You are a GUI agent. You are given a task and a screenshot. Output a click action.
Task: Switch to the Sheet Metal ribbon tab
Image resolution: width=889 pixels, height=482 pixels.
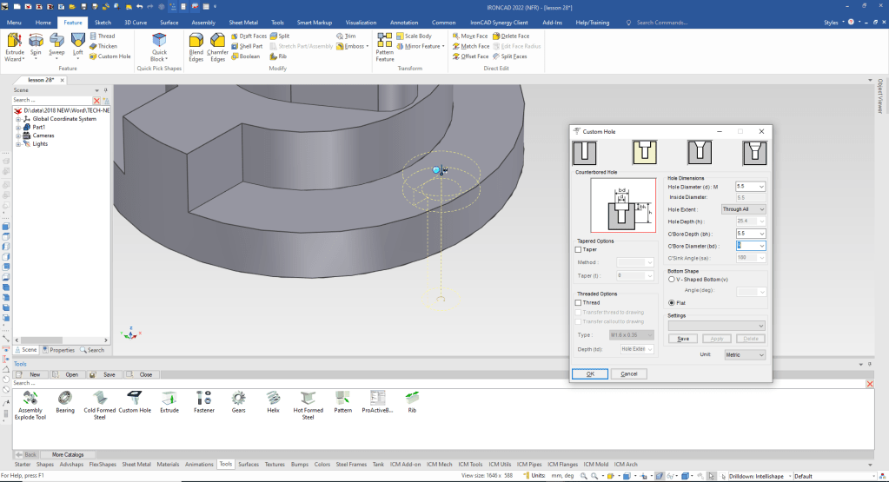pos(242,22)
